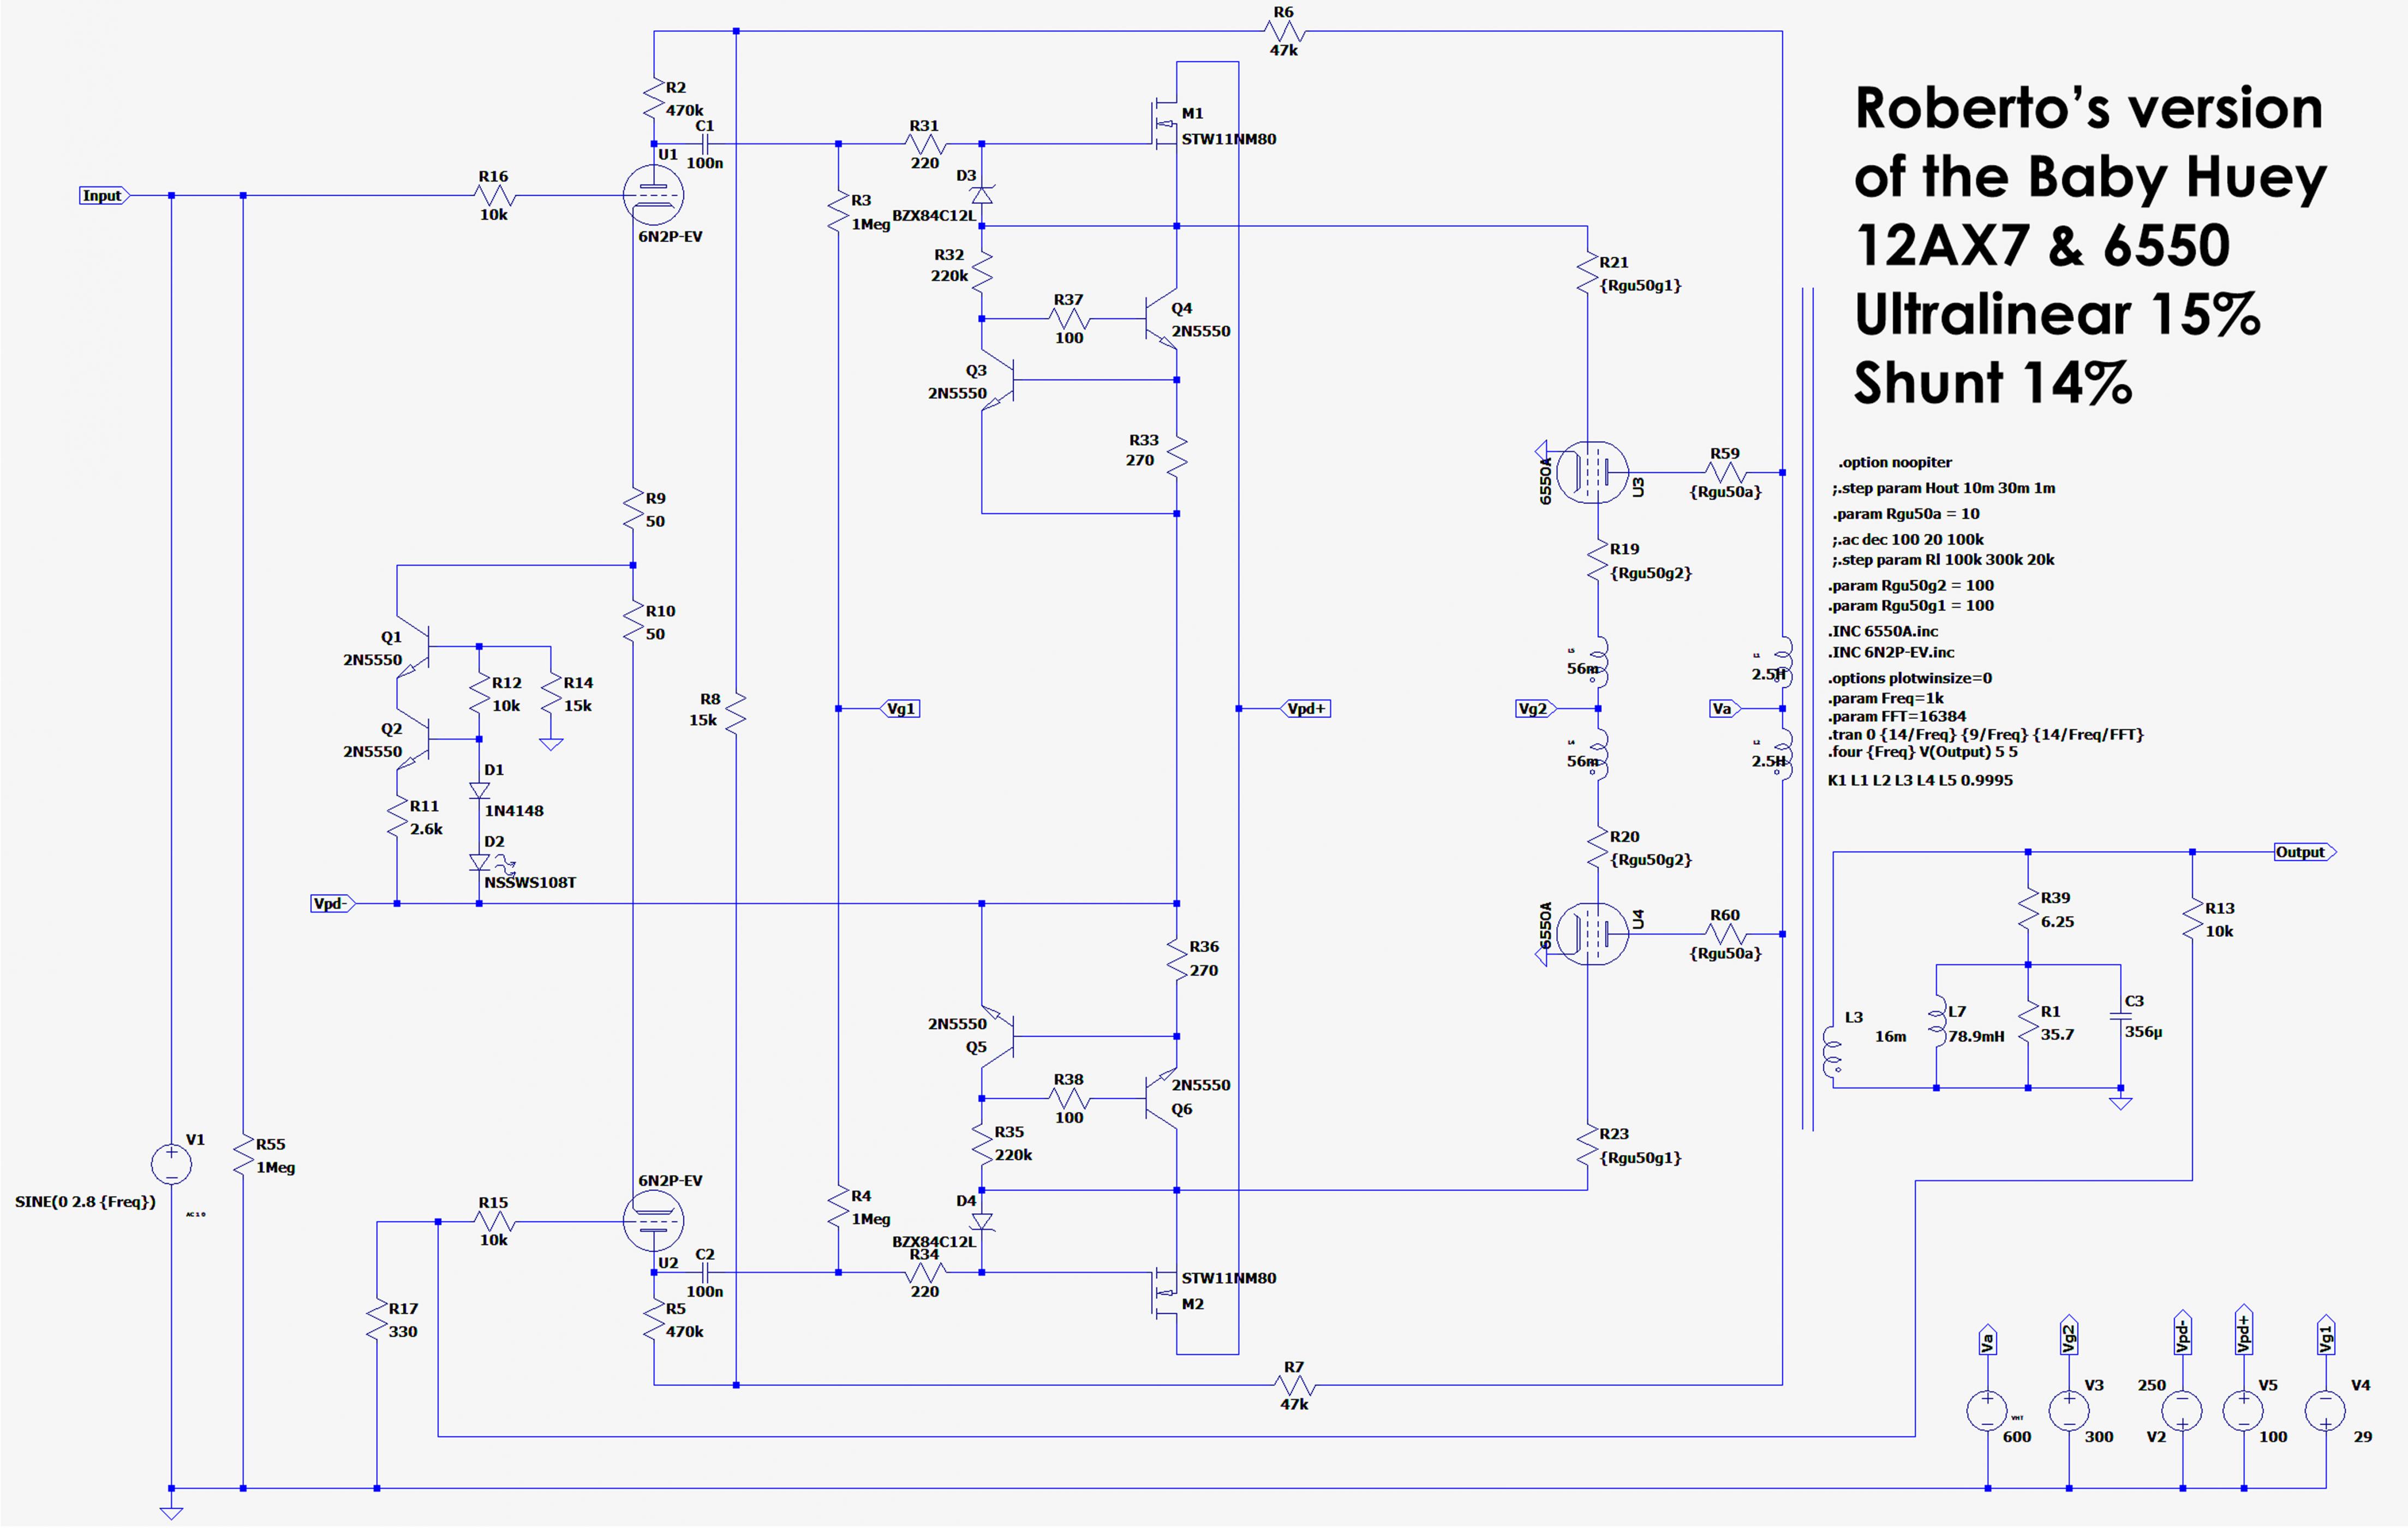This screenshot has width=2408, height=1528.
Task: Click diode D1 1N4148
Action: point(479,790)
